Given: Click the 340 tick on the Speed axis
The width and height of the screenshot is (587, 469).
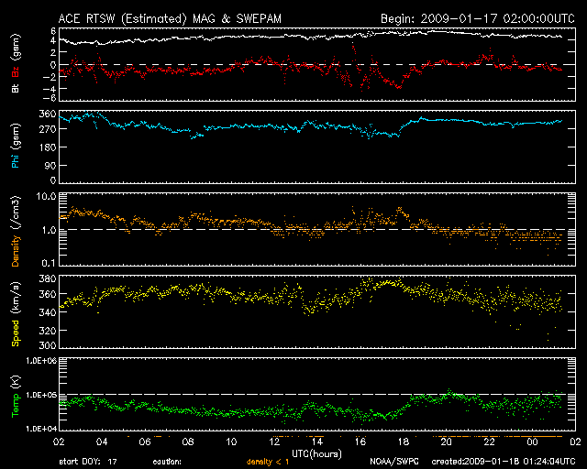Looking at the screenshot, I should point(48,312).
